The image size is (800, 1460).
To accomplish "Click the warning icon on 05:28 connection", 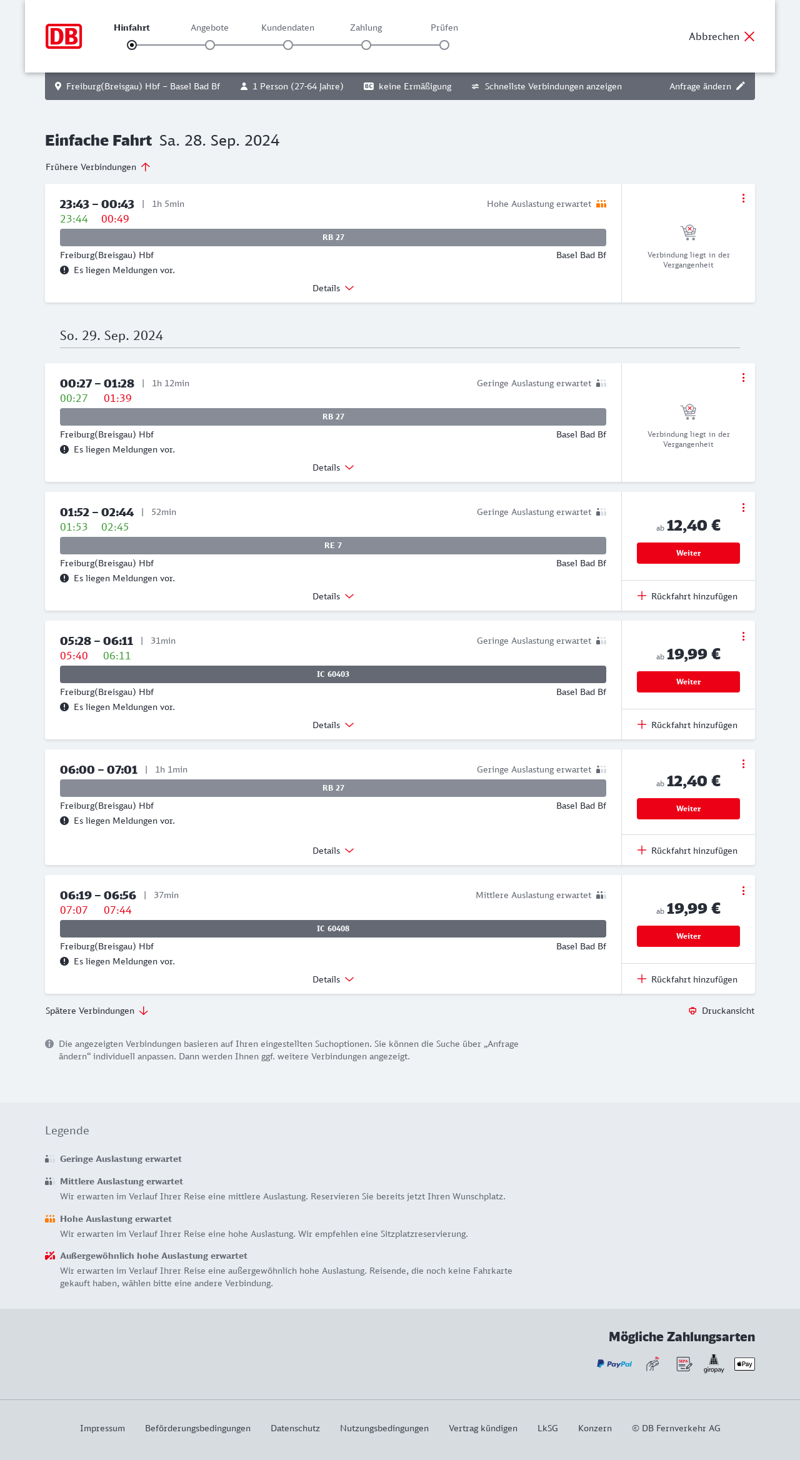I will pyautogui.click(x=64, y=707).
